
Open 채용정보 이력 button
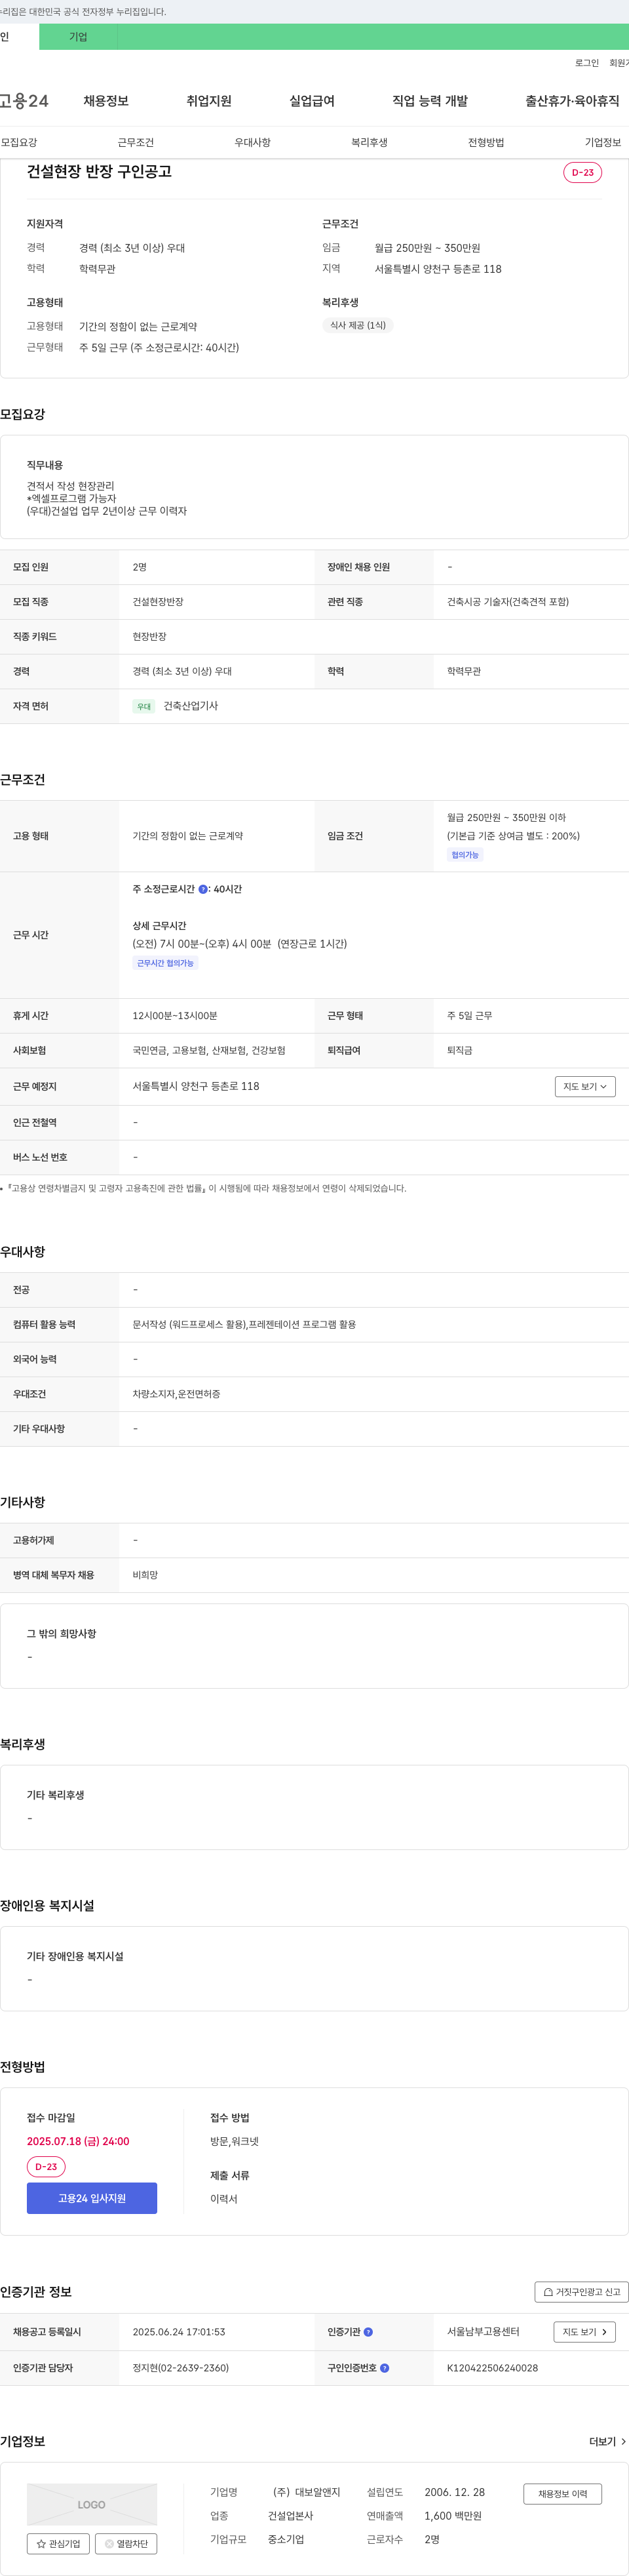[563, 2494]
